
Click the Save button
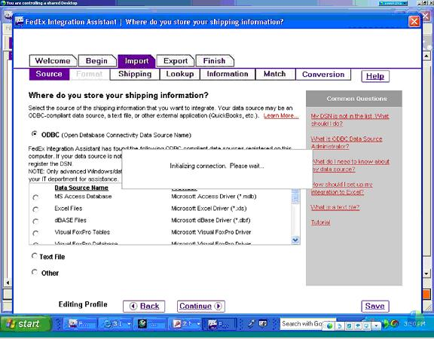click(375, 307)
